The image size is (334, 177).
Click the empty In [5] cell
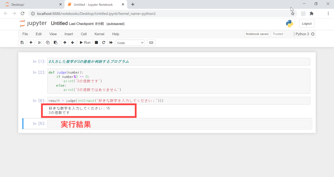[x=179, y=123]
